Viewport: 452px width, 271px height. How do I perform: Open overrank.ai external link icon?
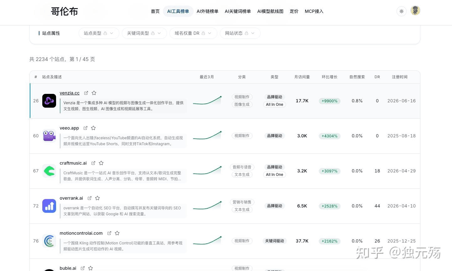coord(90,198)
